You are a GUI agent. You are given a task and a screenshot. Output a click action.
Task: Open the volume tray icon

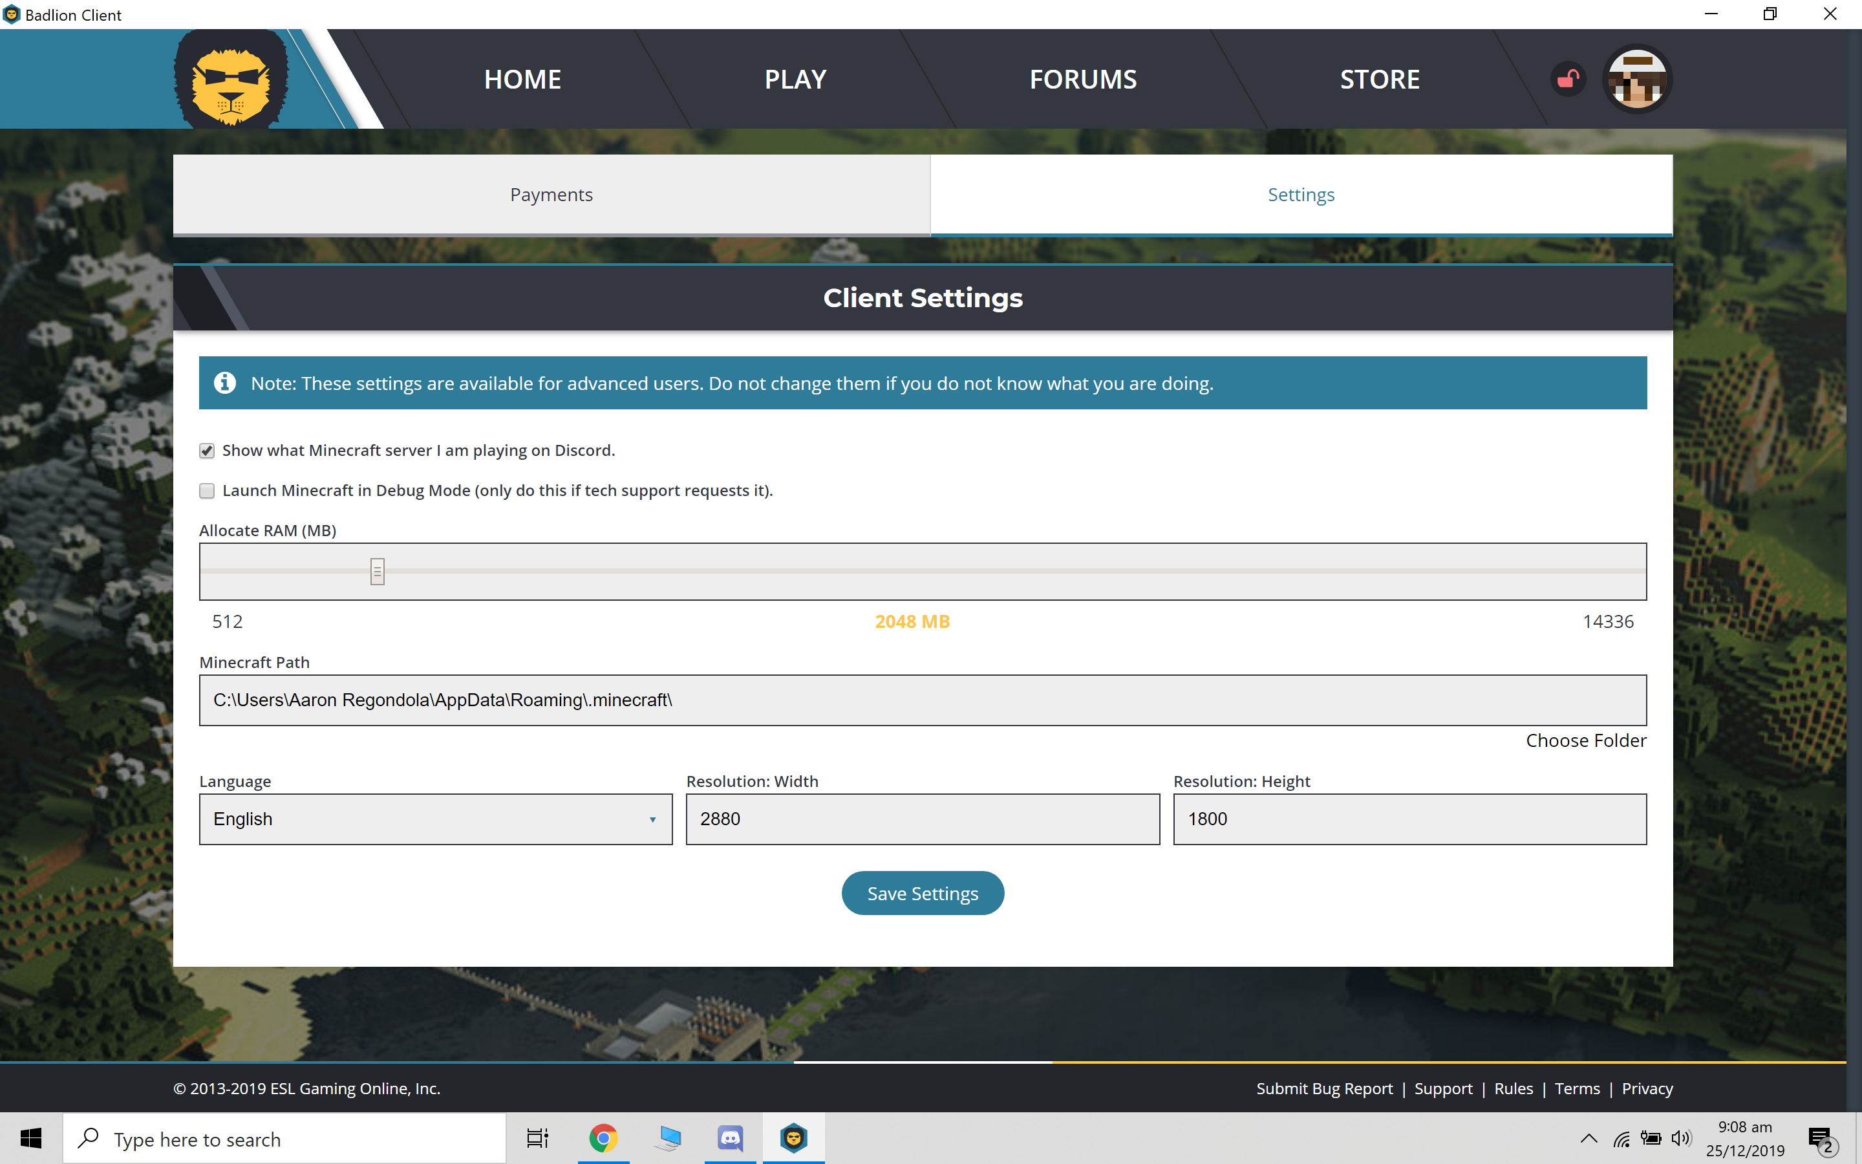(x=1682, y=1139)
